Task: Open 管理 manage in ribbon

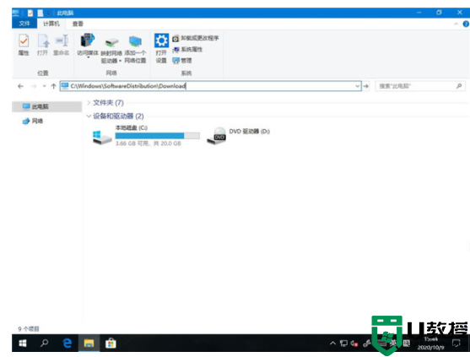Action: click(x=182, y=61)
